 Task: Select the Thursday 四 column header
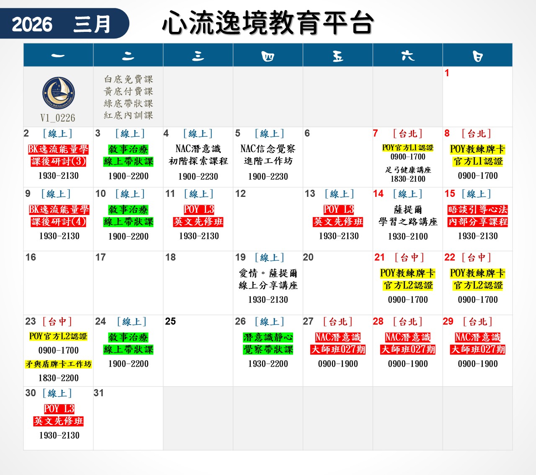pos(268,55)
